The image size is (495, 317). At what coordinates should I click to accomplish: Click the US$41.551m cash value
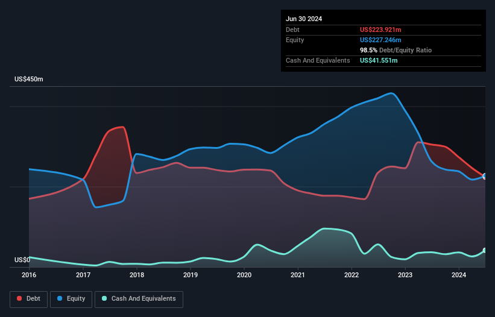pos(379,60)
